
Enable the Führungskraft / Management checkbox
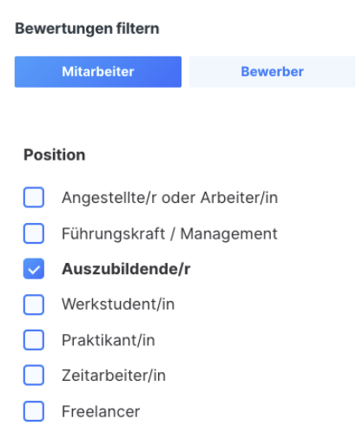click(x=34, y=233)
